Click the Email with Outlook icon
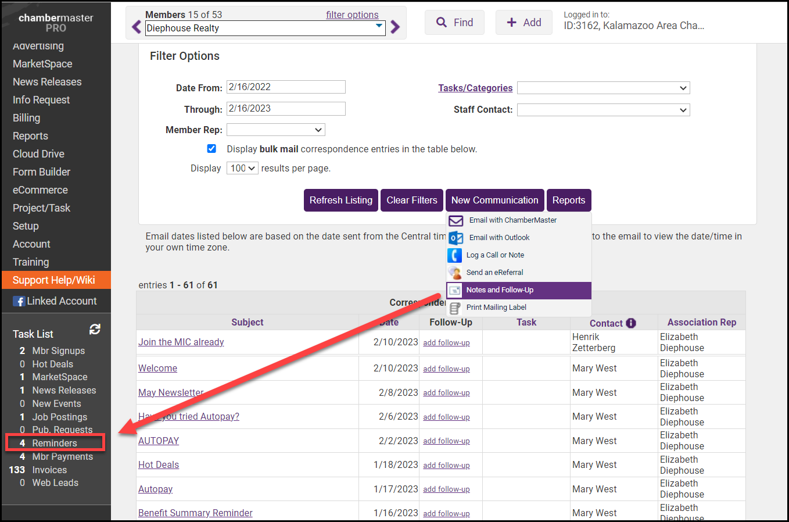This screenshot has height=522, width=789. pos(456,238)
